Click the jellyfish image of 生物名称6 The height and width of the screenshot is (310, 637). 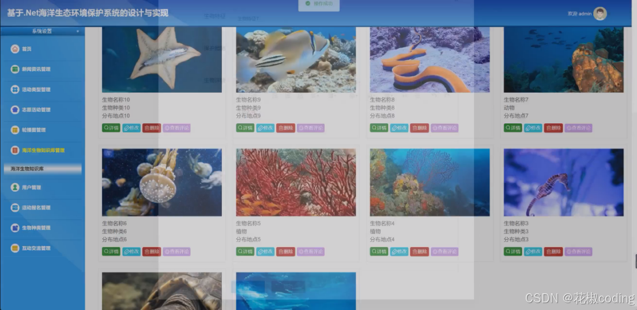tap(161, 183)
